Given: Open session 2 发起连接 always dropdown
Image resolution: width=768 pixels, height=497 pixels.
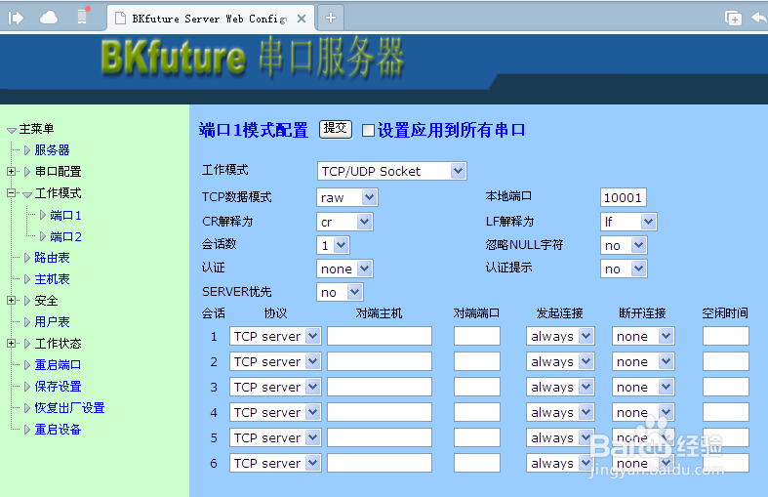Looking at the screenshot, I should point(560,361).
